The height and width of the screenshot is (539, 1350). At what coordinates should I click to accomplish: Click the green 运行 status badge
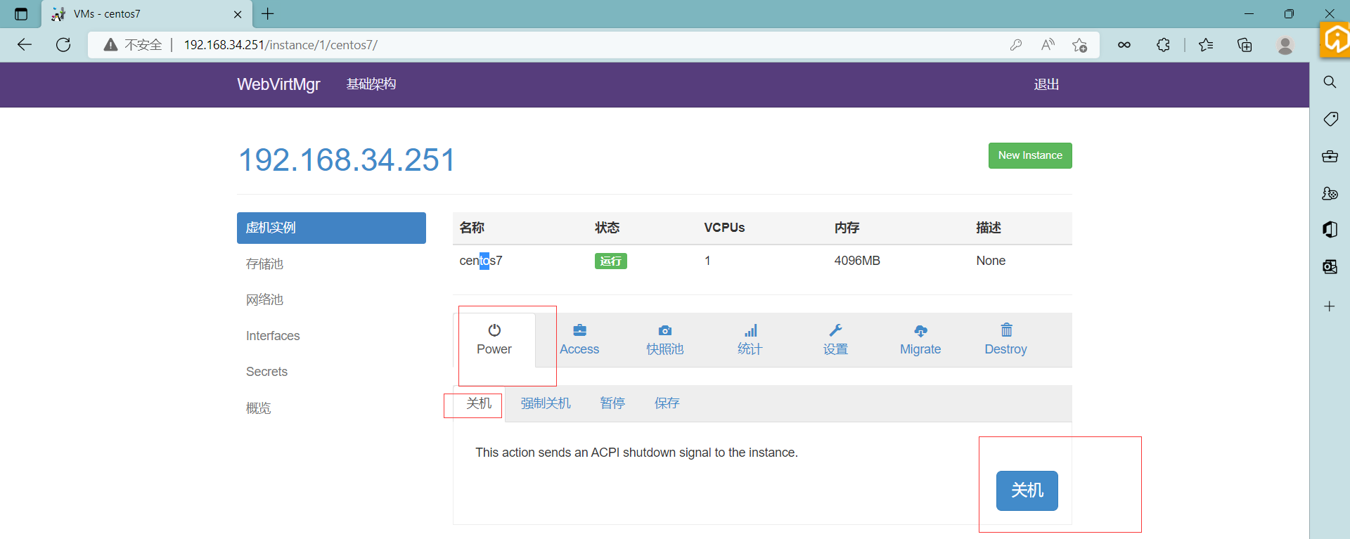click(x=610, y=261)
